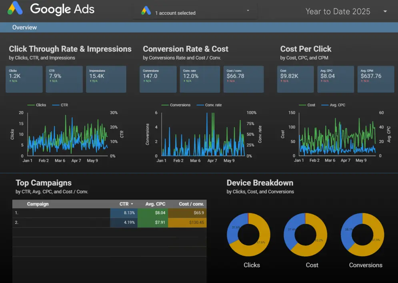Select the Cost / conv. $66.78 scorecard
The width and height of the screenshot is (398, 283).
pyautogui.click(x=243, y=79)
